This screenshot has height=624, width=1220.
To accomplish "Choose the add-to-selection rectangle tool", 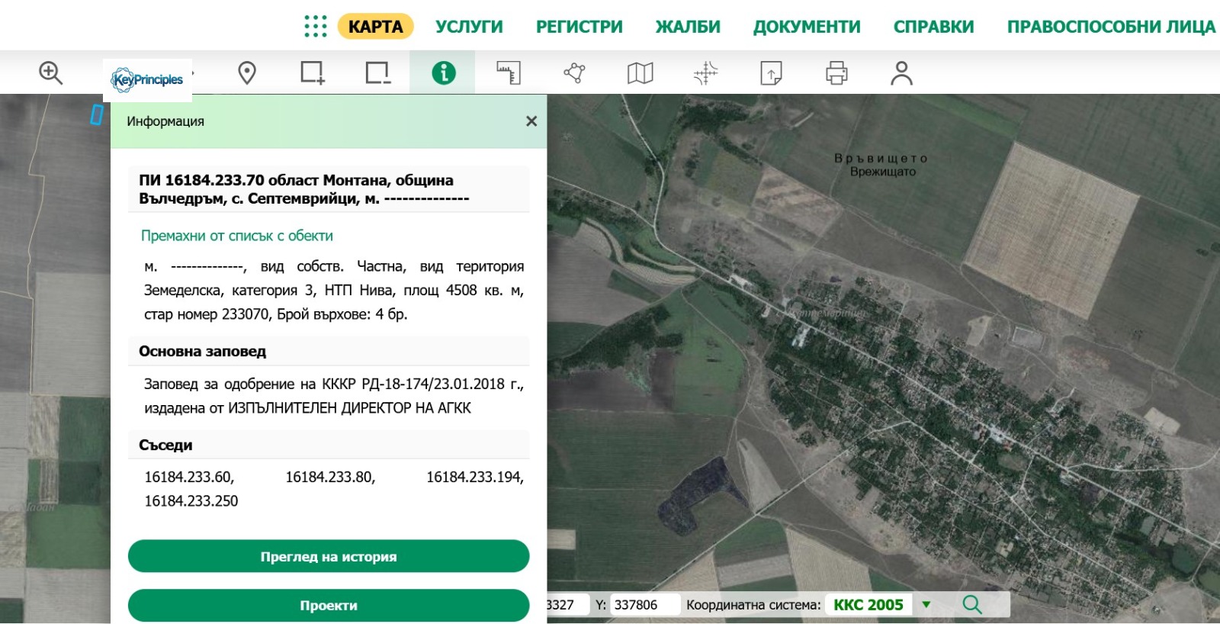I will [x=313, y=73].
